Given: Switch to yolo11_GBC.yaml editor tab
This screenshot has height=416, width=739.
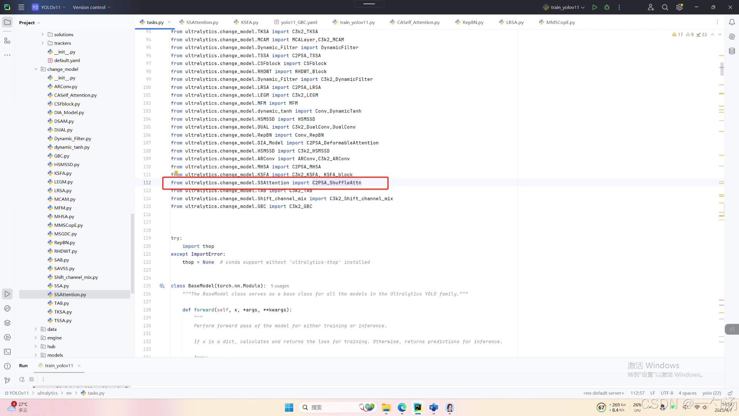Looking at the screenshot, I should pos(299,22).
